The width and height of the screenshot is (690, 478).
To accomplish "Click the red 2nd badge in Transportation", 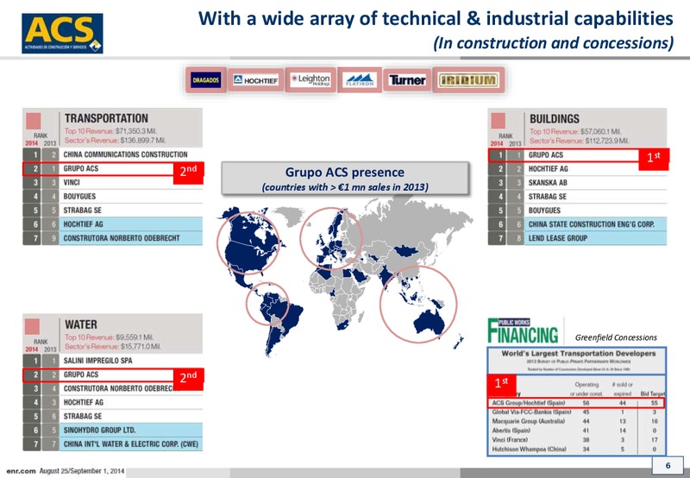I will [188, 172].
